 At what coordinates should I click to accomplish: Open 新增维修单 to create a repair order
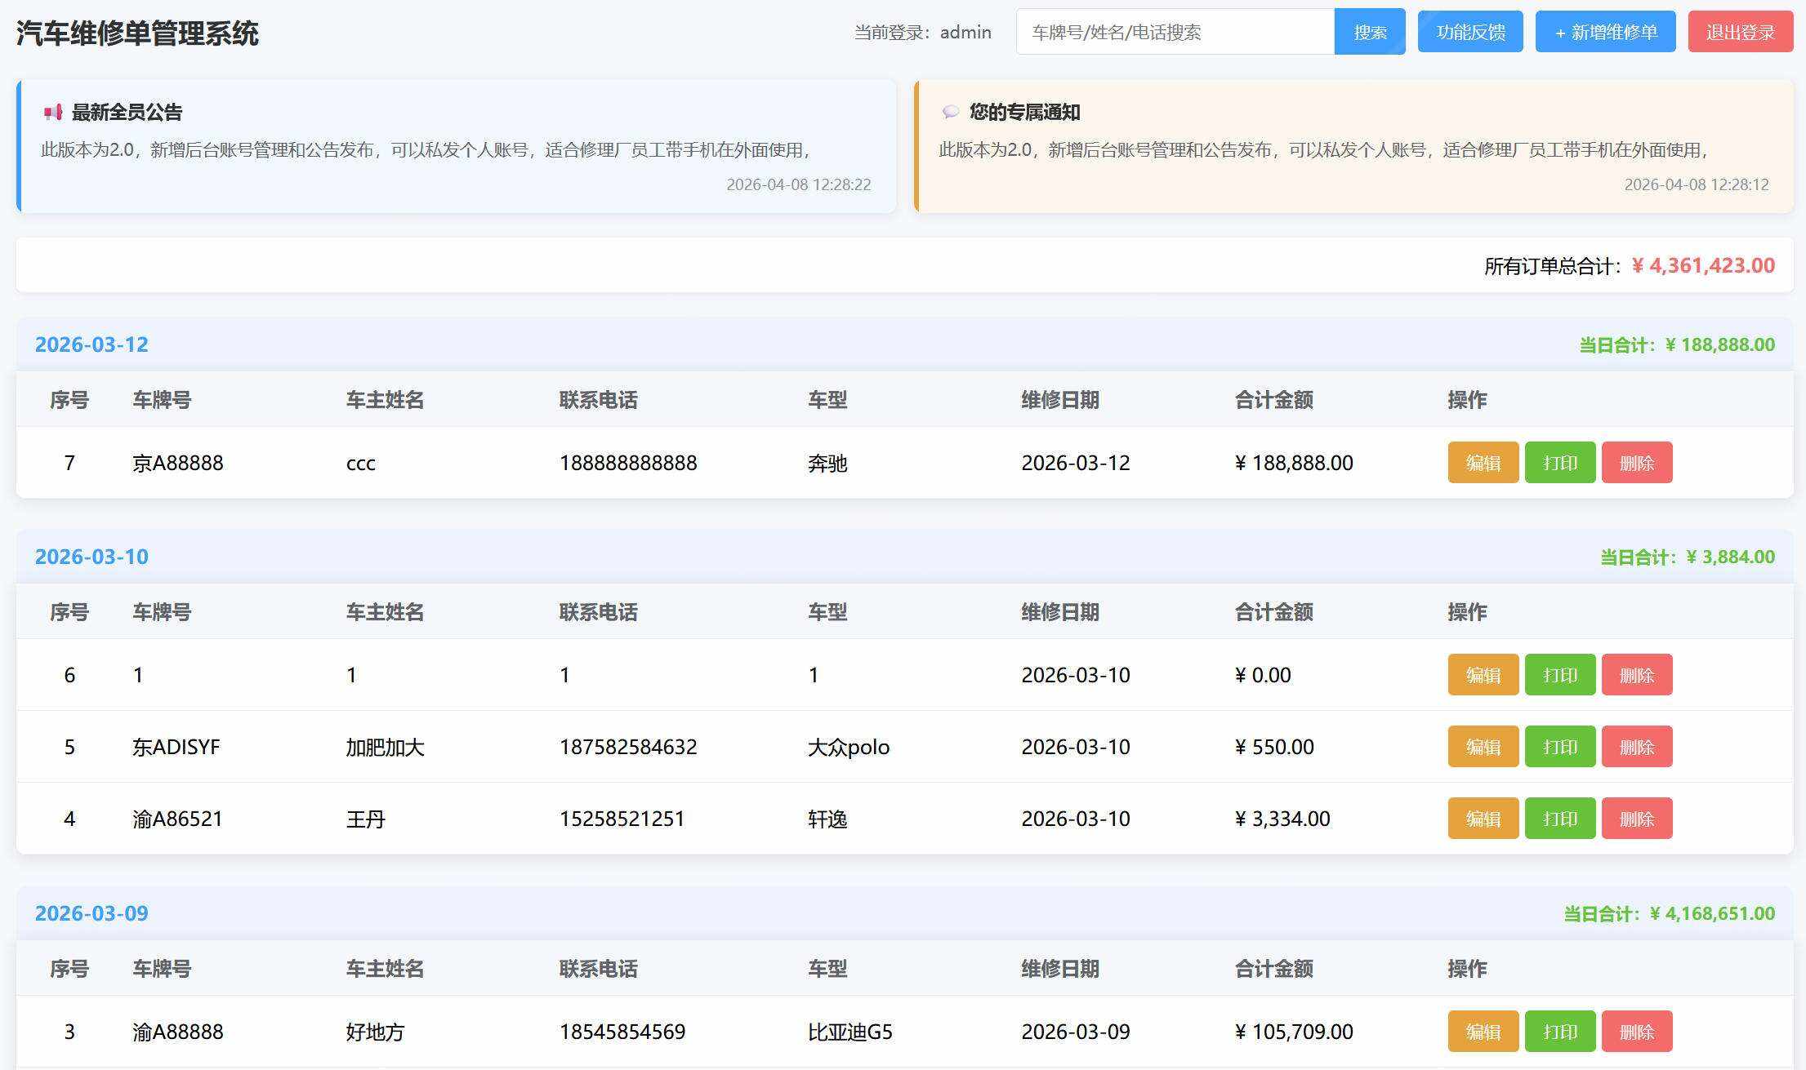click(x=1604, y=32)
